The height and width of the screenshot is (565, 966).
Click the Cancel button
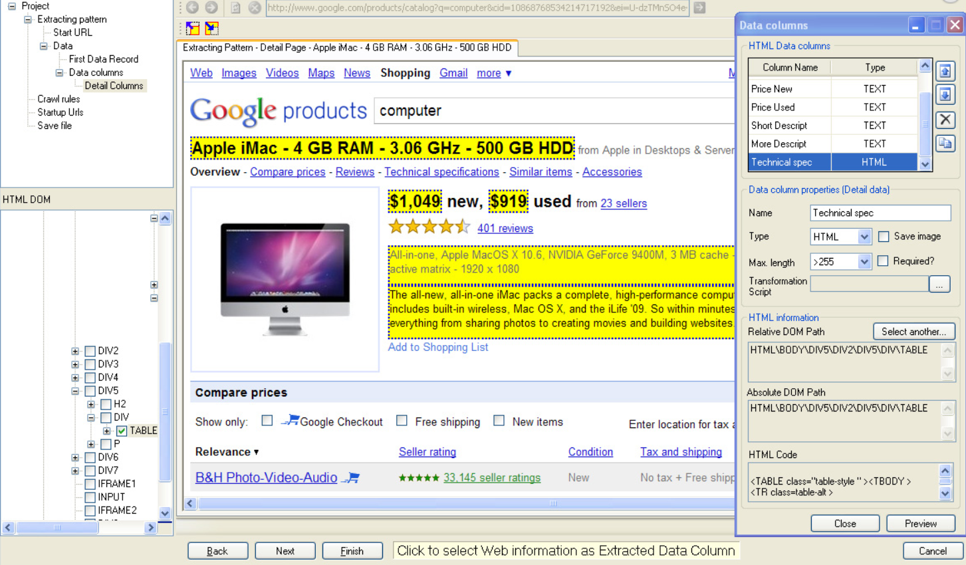(933, 551)
